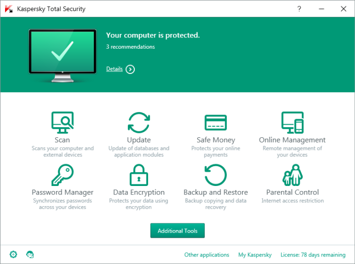The image size is (355, 264).
Task: Click the Password Manager label
Action: tap(62, 192)
